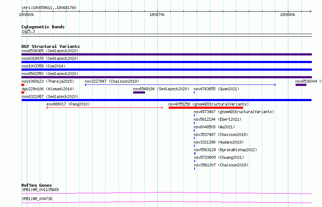322x207 pixels.
Task: Click the magenta line of XPR1|NM_001135669
Action: (166, 193)
